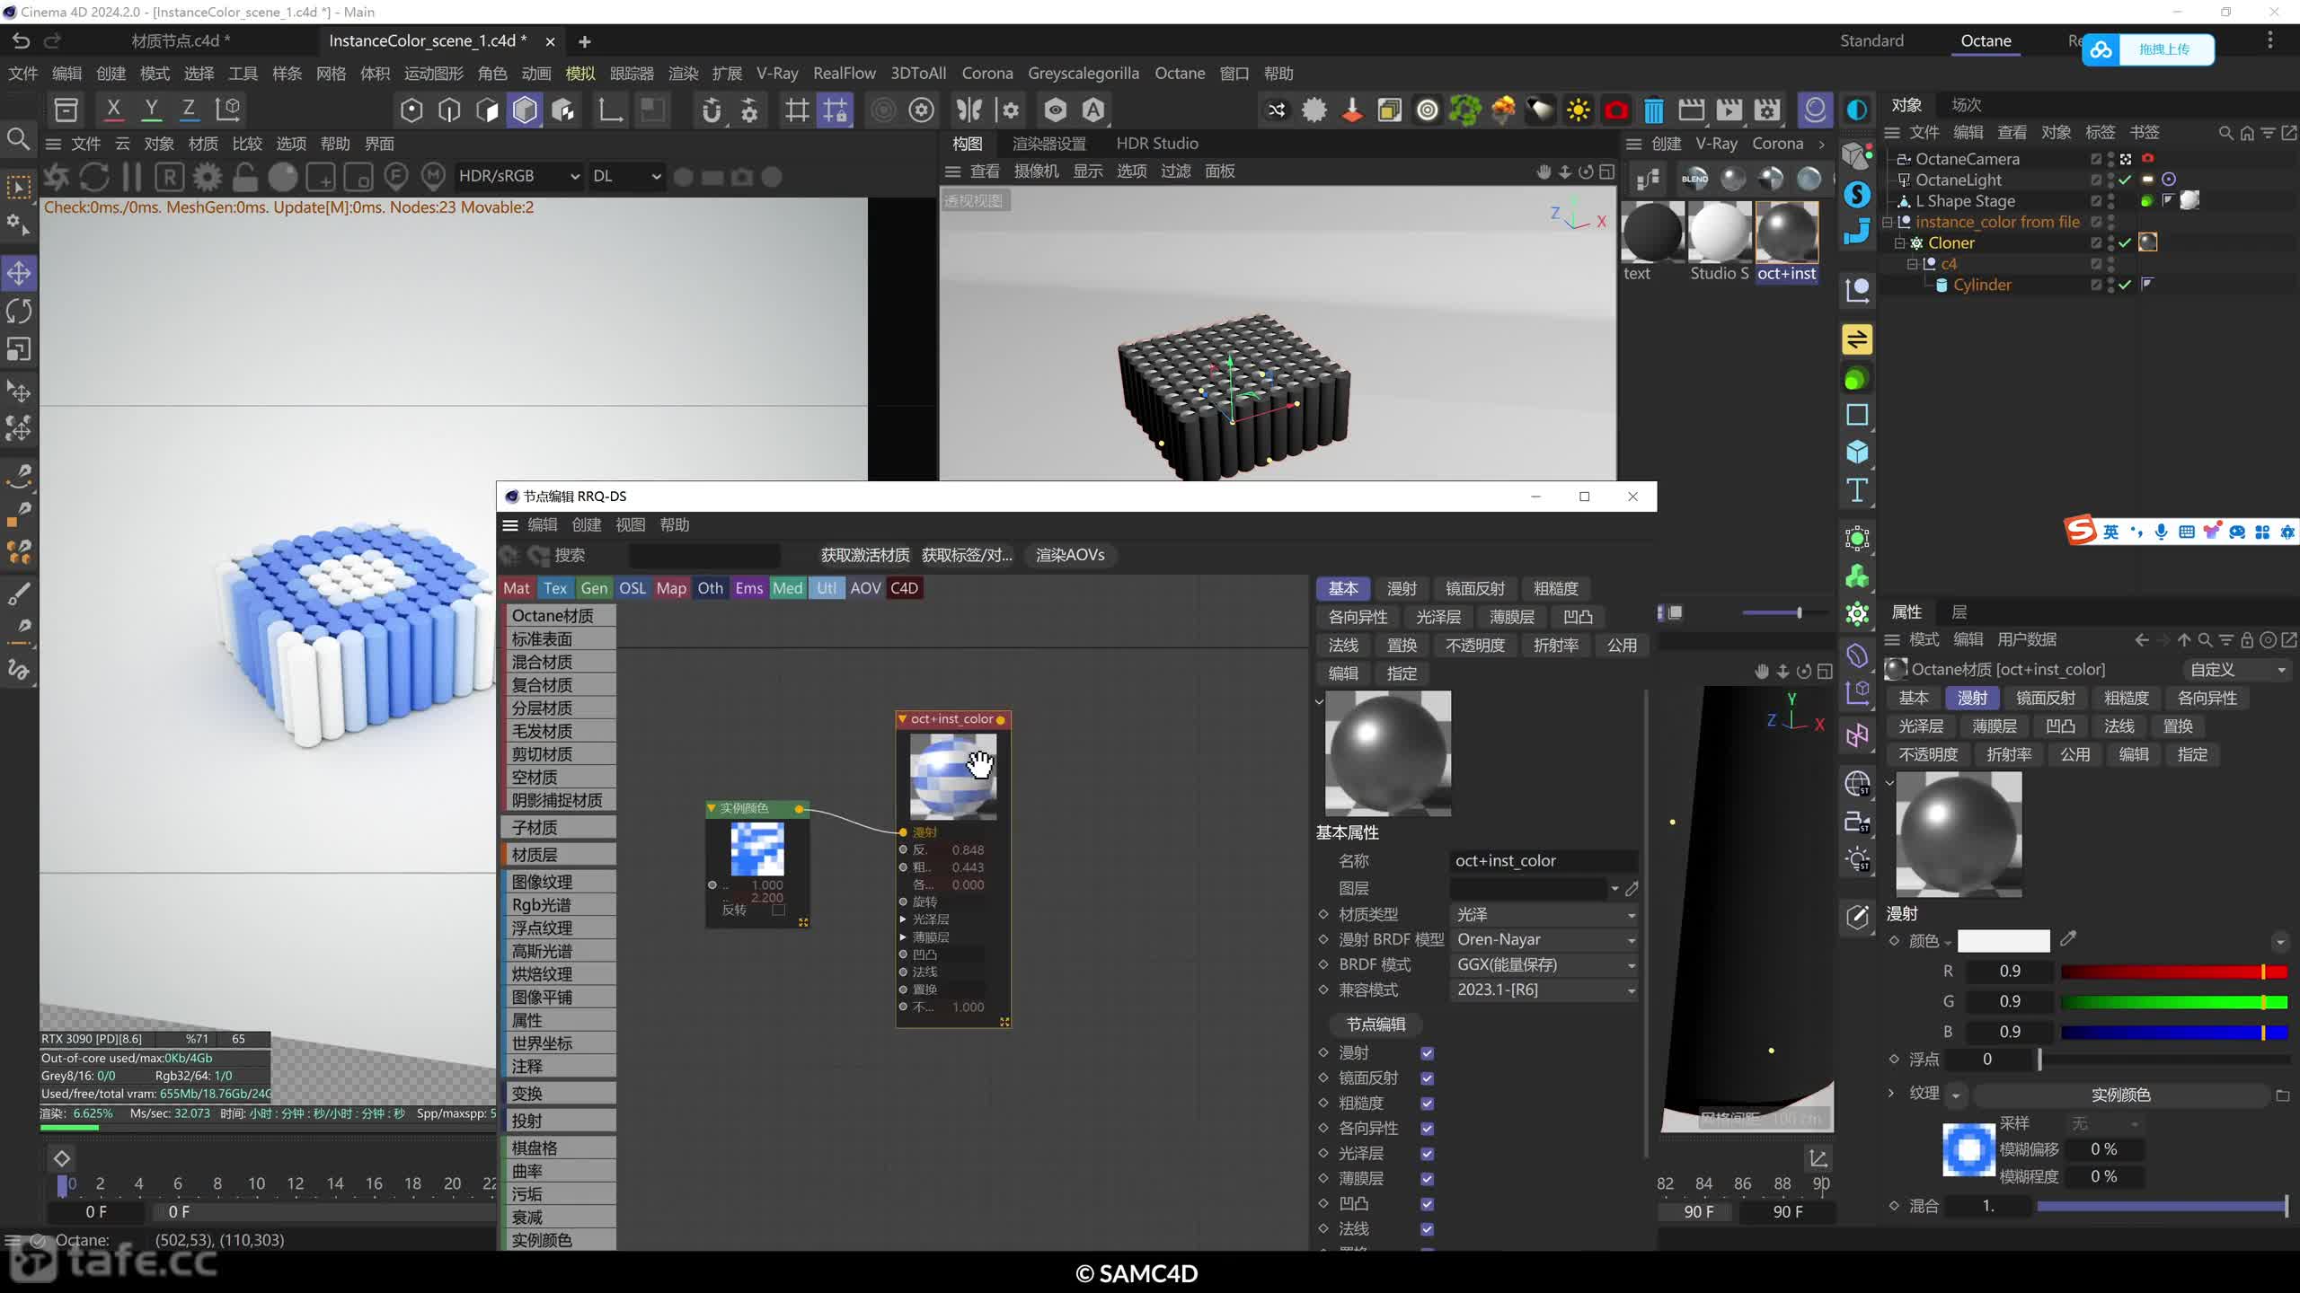Open the 创建 menu in node editor
The width and height of the screenshot is (2300, 1293).
coord(587,524)
